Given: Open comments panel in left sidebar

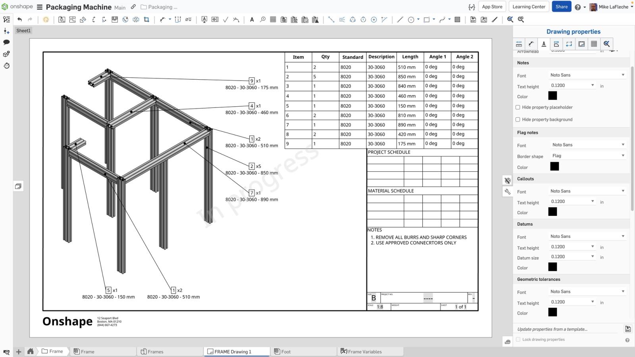Looking at the screenshot, I should [x=6, y=42].
